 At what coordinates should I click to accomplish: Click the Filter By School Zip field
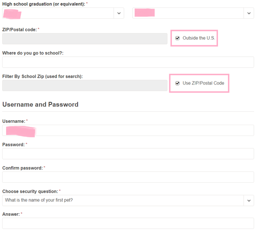(85, 85)
